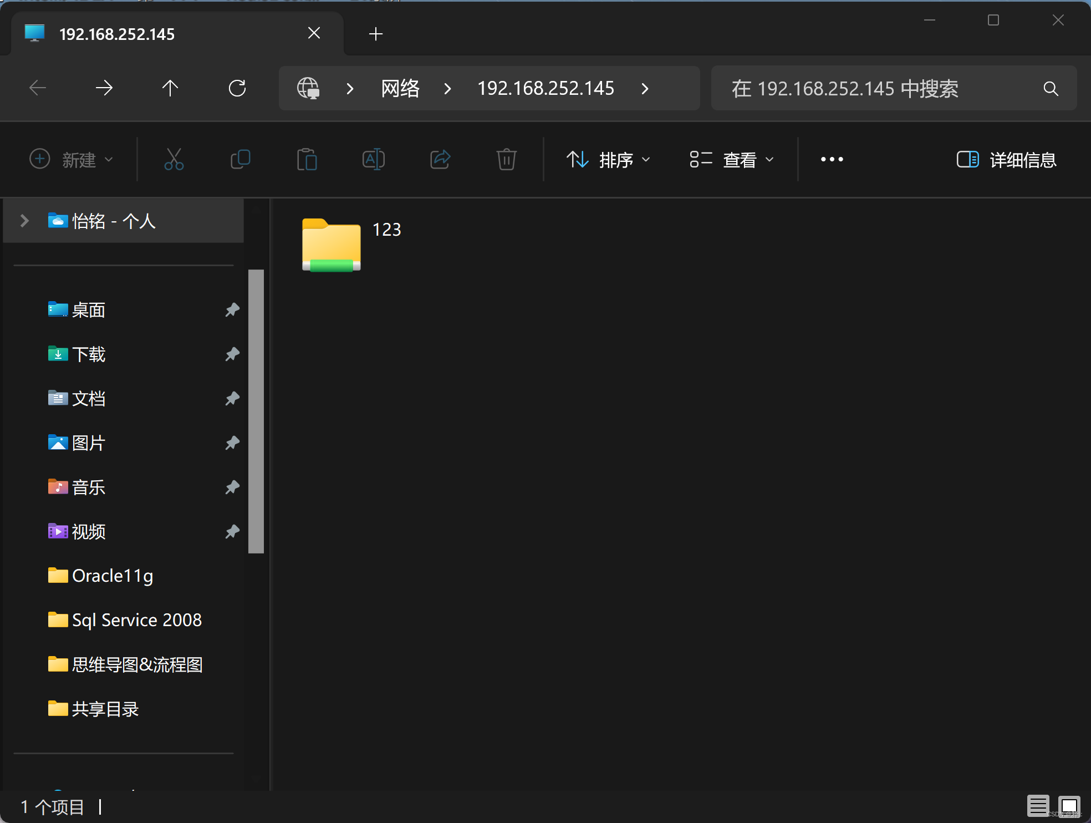Screen dimensions: 1091x823
Task: Select 怡铭 - 个人 OneDrive entry
Action: pyautogui.click(x=123, y=221)
